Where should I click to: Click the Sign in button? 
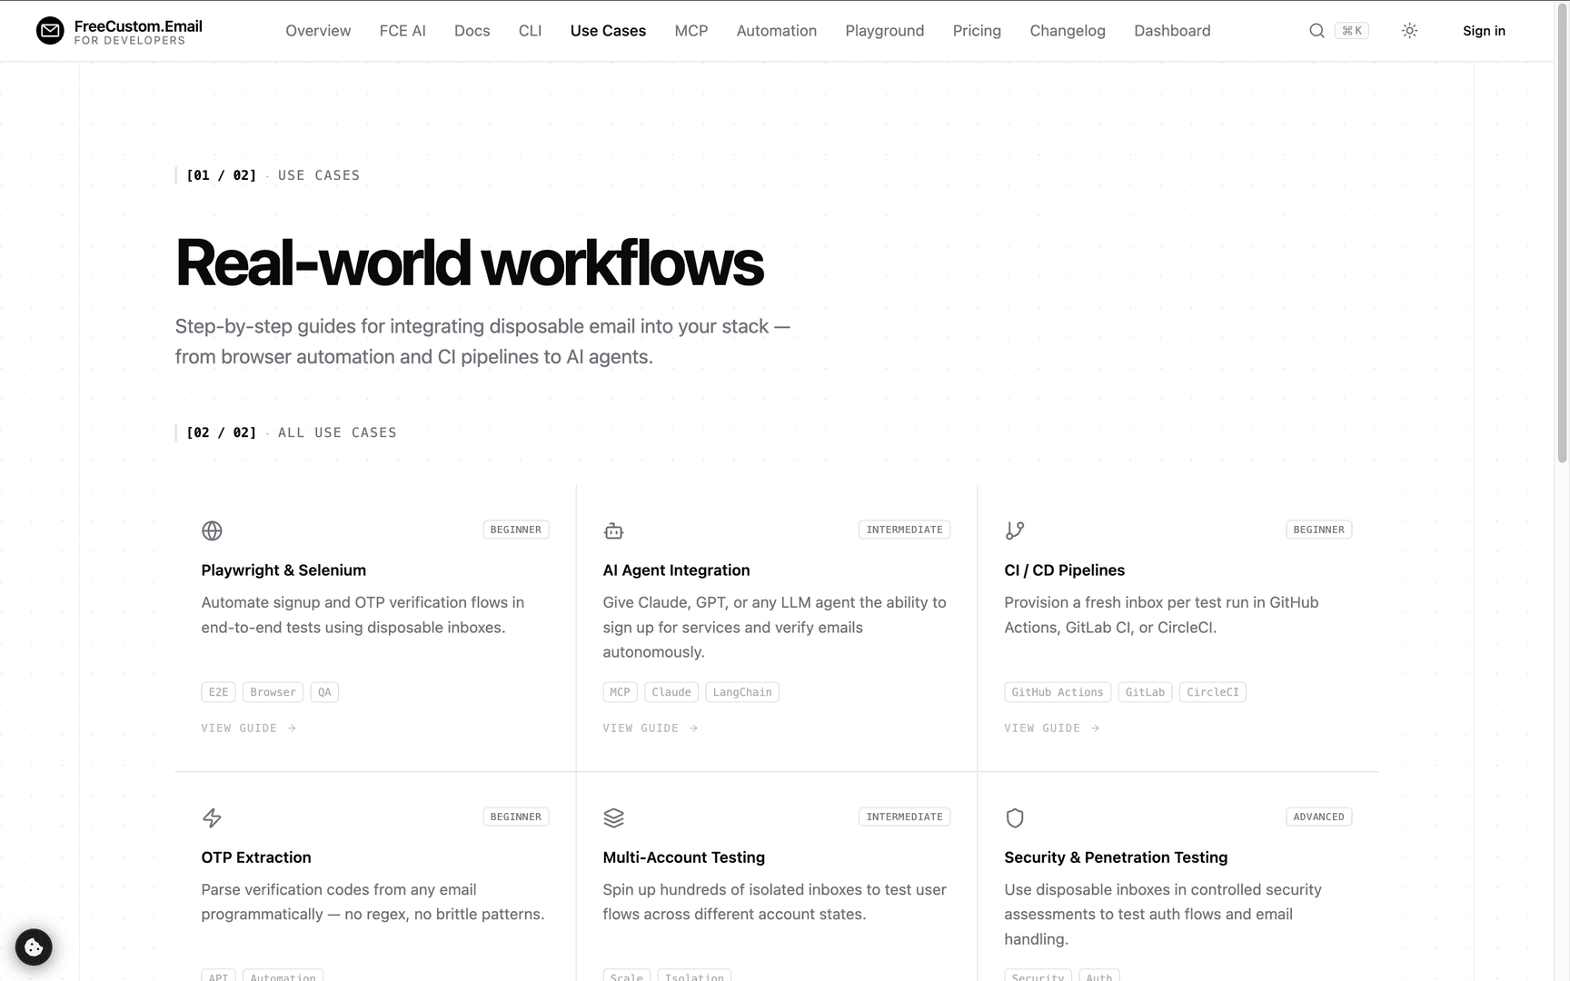coord(1484,31)
